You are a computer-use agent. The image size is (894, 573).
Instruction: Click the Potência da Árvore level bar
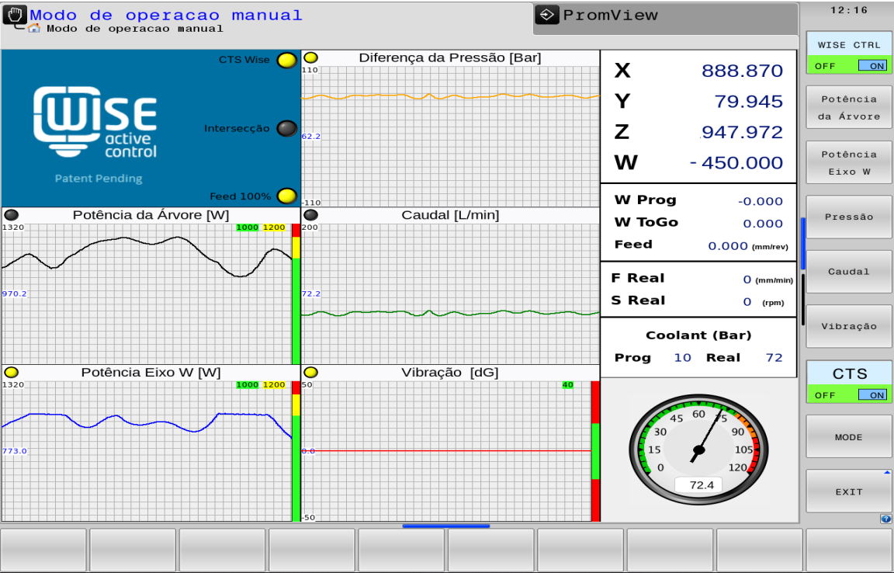296,294
